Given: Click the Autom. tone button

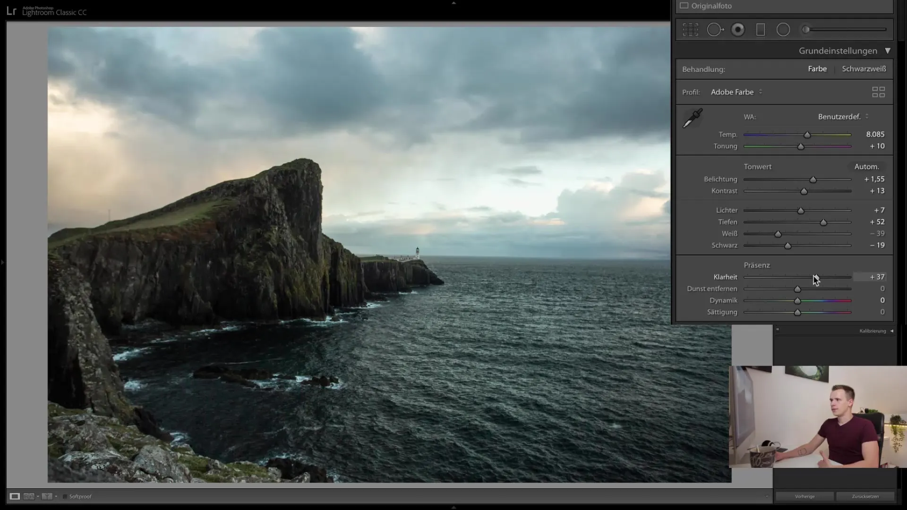Looking at the screenshot, I should pos(866,167).
